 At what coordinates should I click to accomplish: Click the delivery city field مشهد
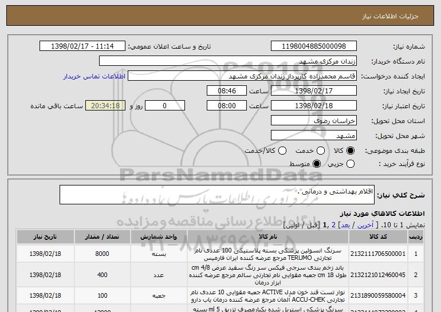(x=314, y=136)
